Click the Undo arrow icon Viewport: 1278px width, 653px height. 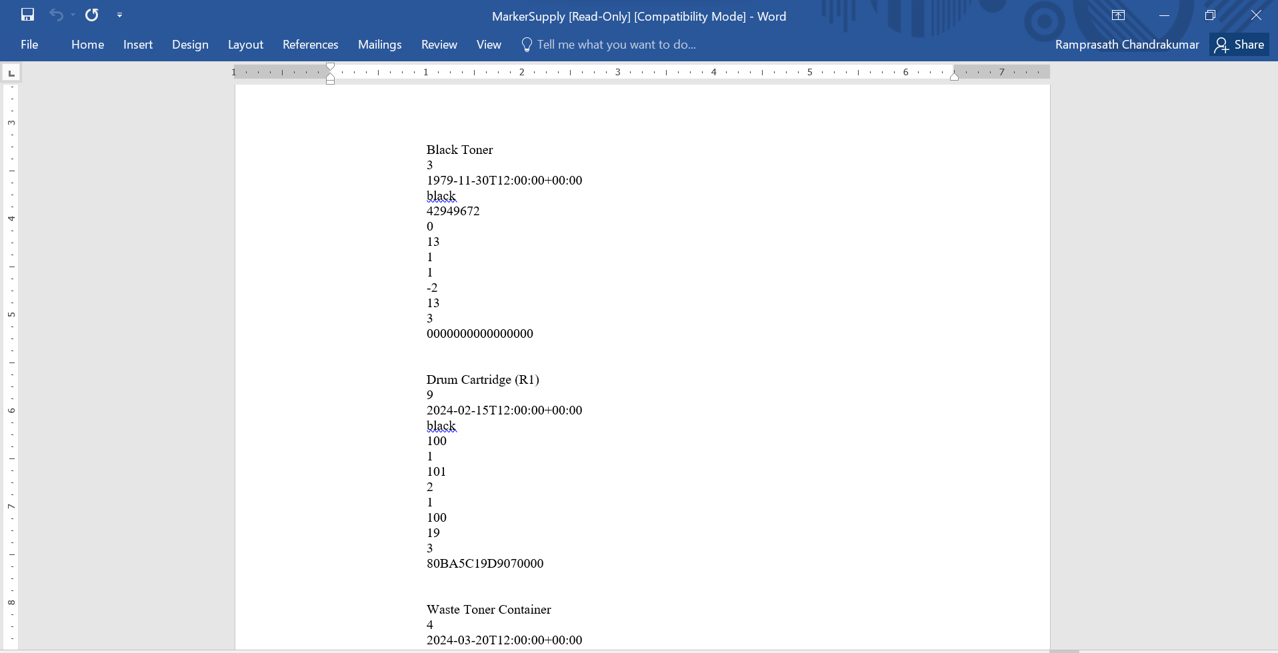point(56,15)
